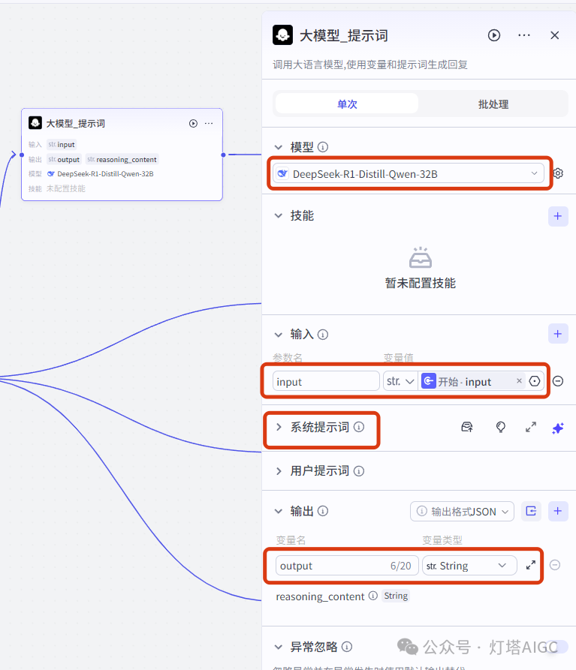The height and width of the screenshot is (670, 576).
Task: Collapse the 技能 section
Action: coord(279,216)
